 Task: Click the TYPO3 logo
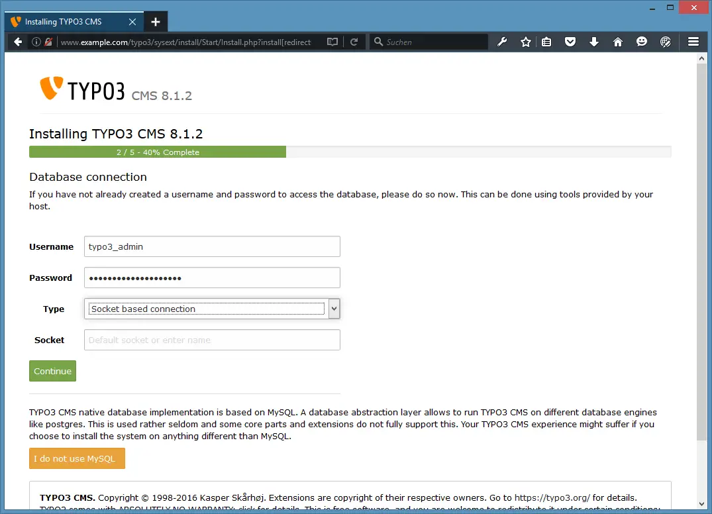click(82, 89)
